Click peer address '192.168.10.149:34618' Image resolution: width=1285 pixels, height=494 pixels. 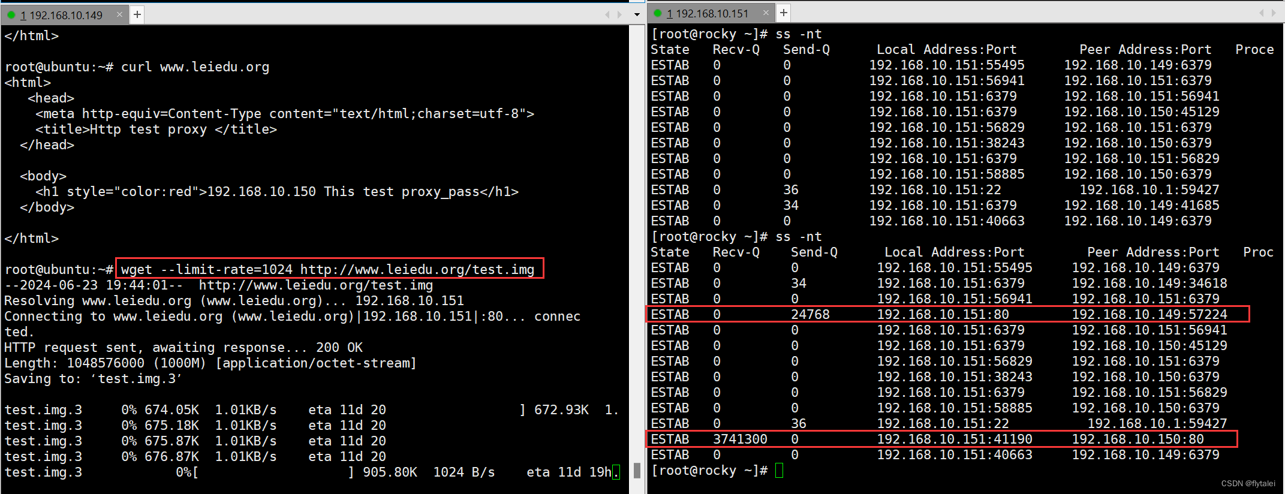pyautogui.click(x=1149, y=284)
